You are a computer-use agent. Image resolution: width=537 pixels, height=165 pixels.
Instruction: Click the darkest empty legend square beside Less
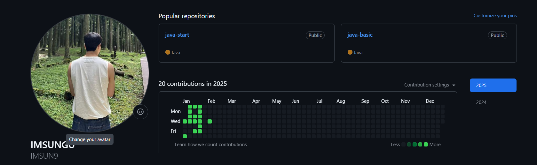coord(404,145)
